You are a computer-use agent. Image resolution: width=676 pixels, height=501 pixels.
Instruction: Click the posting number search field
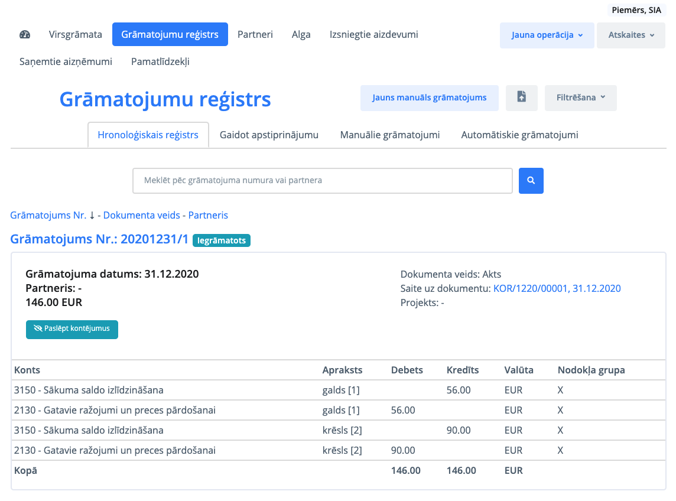[322, 181]
